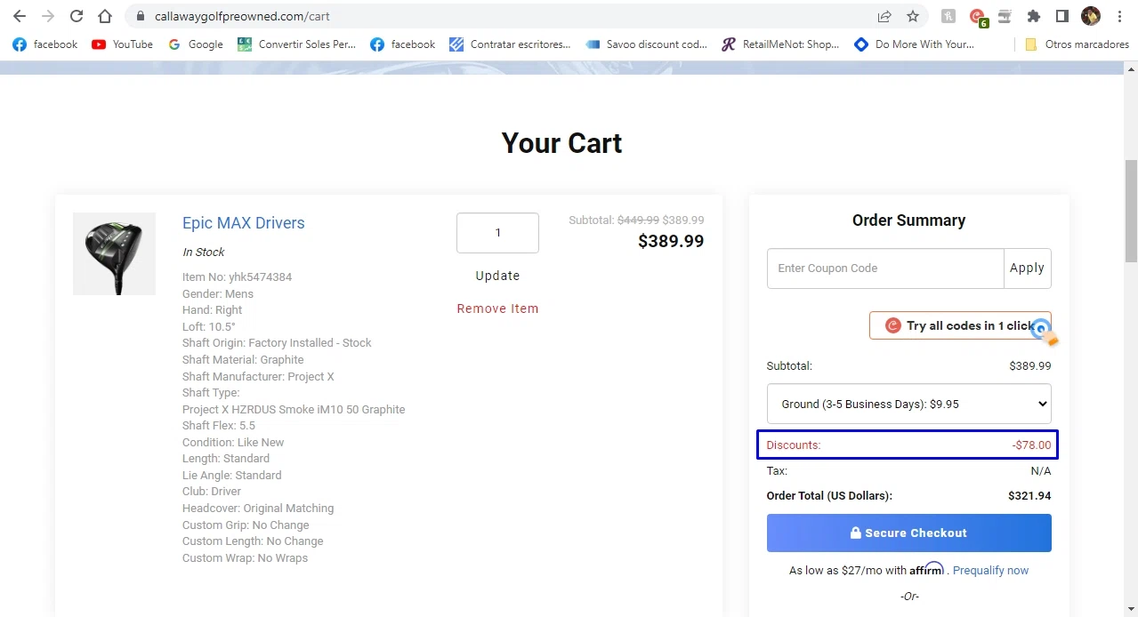Focus the Enter Coupon Code field
The height and width of the screenshot is (617, 1138).
(x=885, y=268)
